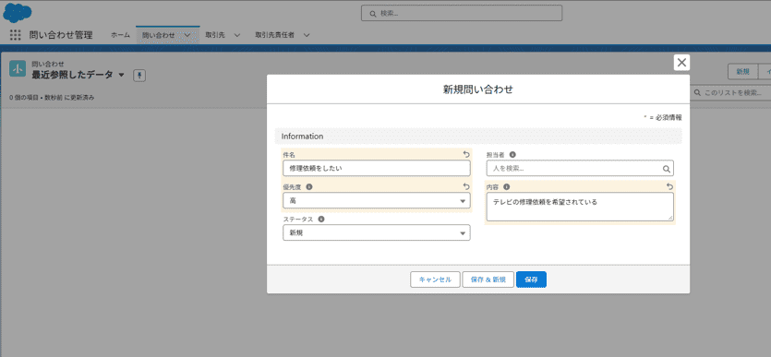
Task: Click the 保存 & 新規 button
Action: (488, 280)
